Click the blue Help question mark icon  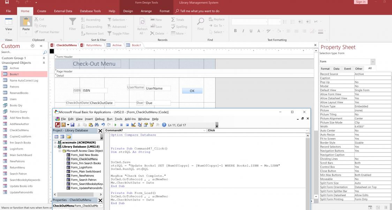(x=164, y=125)
